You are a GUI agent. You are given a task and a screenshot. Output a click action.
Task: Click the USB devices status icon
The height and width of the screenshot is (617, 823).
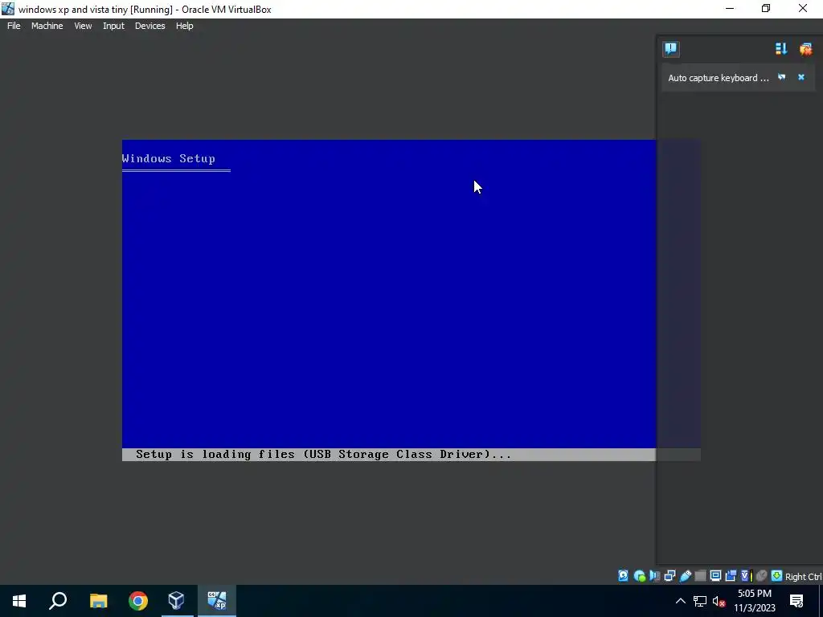coord(685,576)
